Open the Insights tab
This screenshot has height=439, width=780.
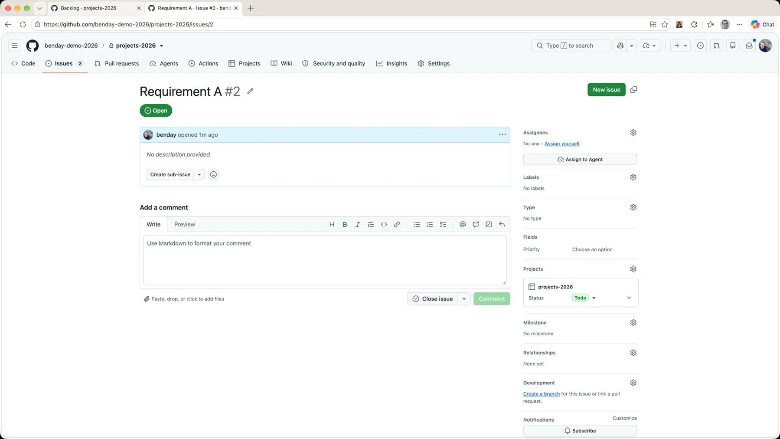coord(392,63)
